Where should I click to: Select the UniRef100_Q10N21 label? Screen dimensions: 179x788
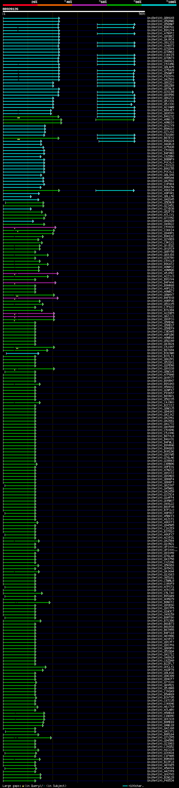coord(161,544)
